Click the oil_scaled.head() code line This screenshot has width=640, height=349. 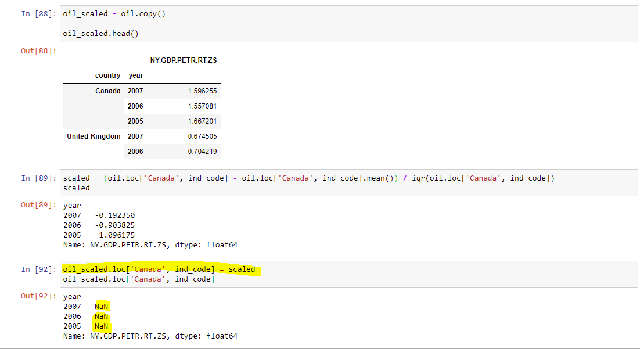pyautogui.click(x=101, y=34)
